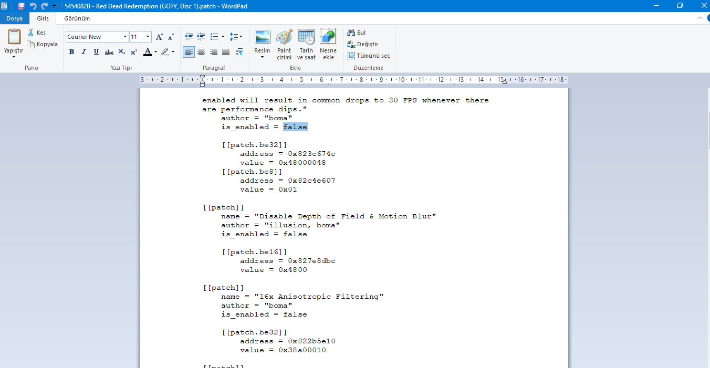Expand the Yapıştır paste options arrow

point(14,57)
